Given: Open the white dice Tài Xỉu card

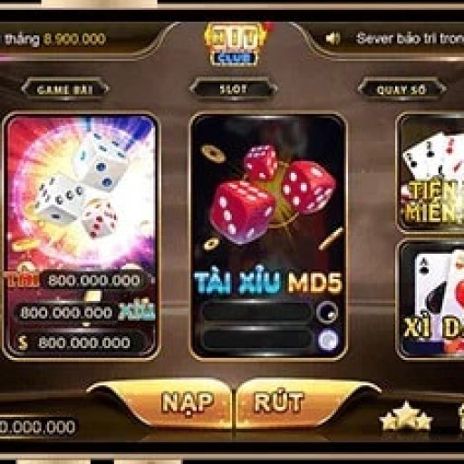Looking at the screenshot, I should click(x=81, y=237).
